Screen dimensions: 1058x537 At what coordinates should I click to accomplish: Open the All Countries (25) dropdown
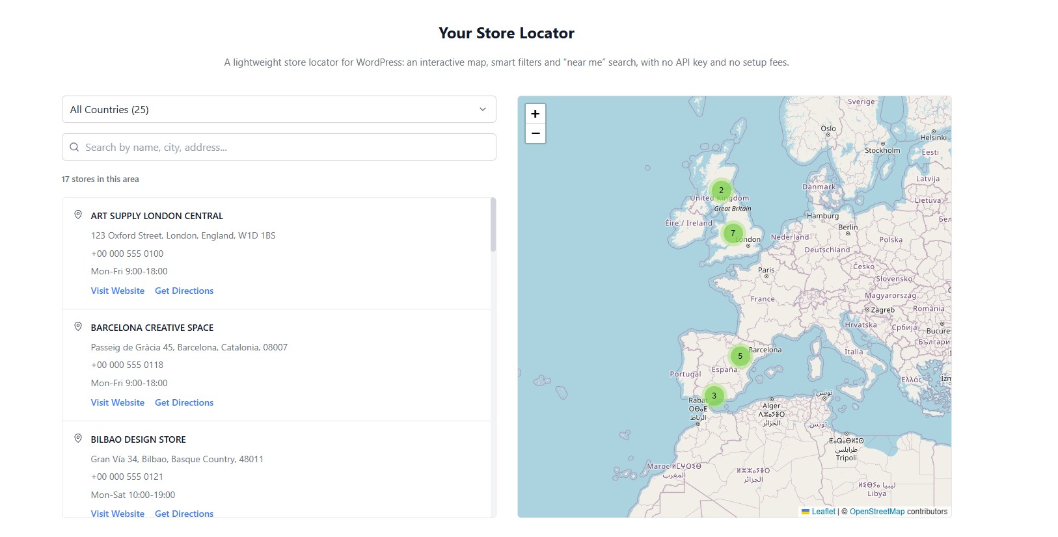279,109
